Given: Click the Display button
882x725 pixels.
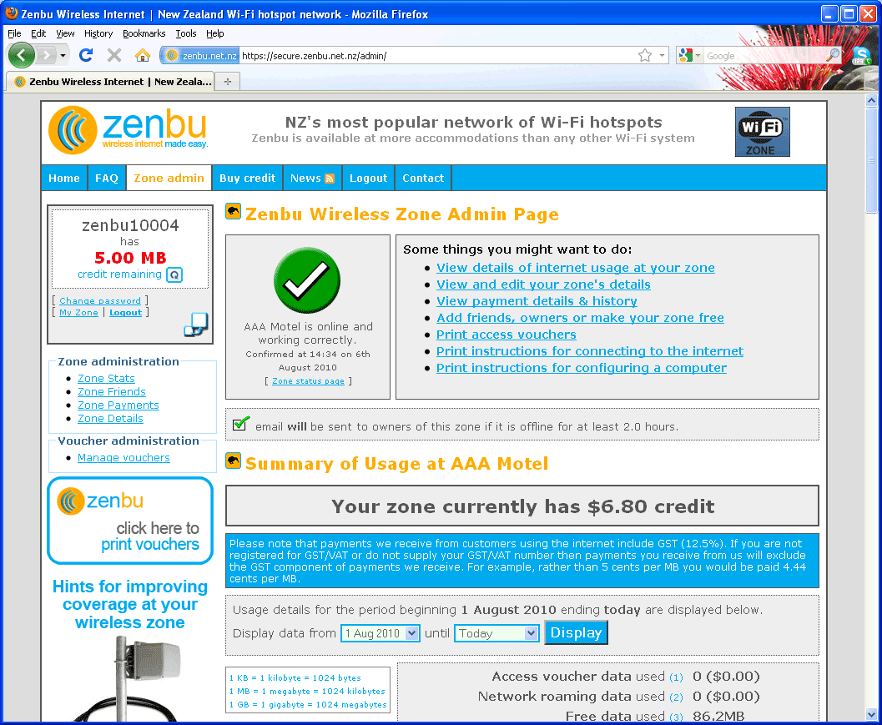Looking at the screenshot, I should 576,632.
